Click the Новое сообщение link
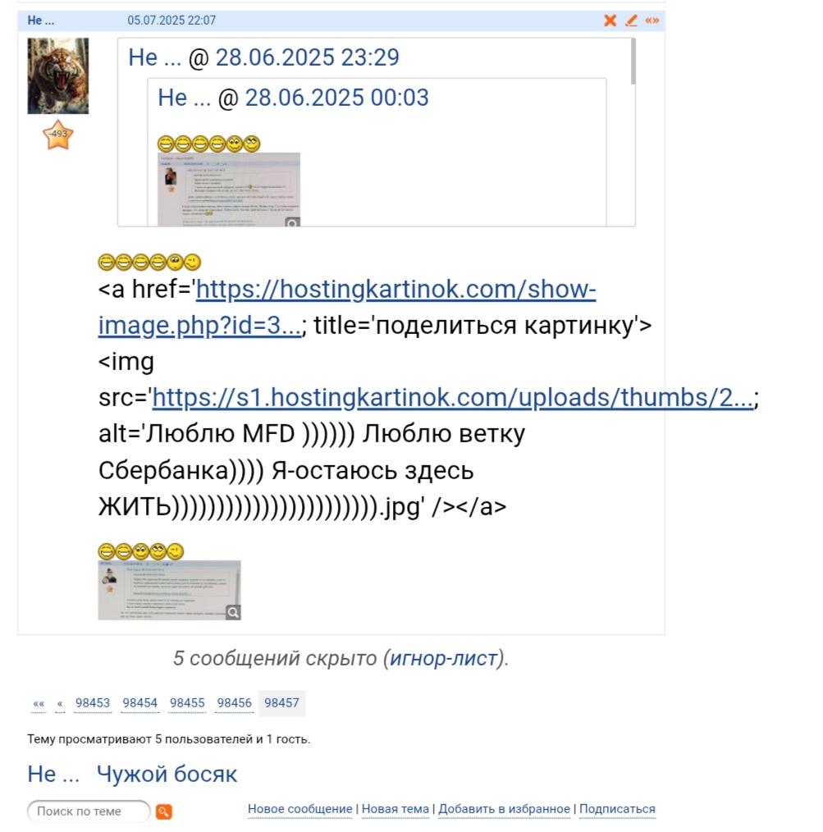This screenshot has height=832, width=823. click(299, 809)
